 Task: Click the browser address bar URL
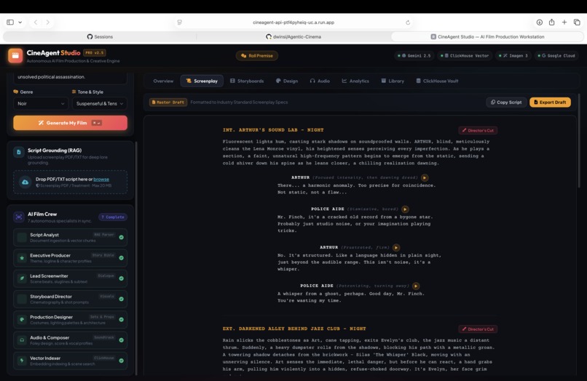tap(293, 23)
